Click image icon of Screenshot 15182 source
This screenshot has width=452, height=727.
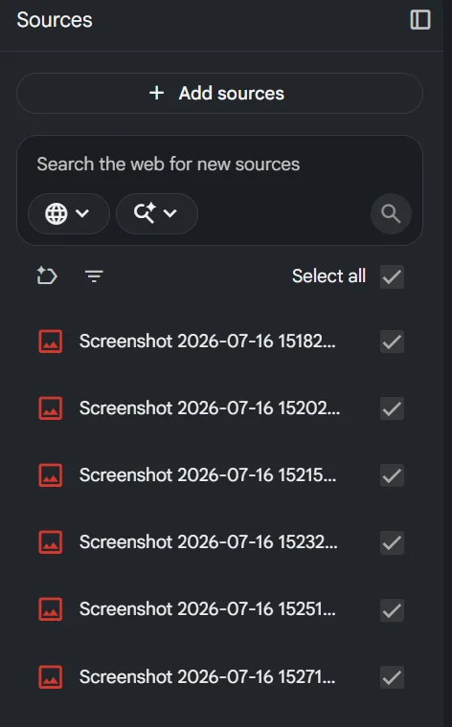pyautogui.click(x=50, y=341)
